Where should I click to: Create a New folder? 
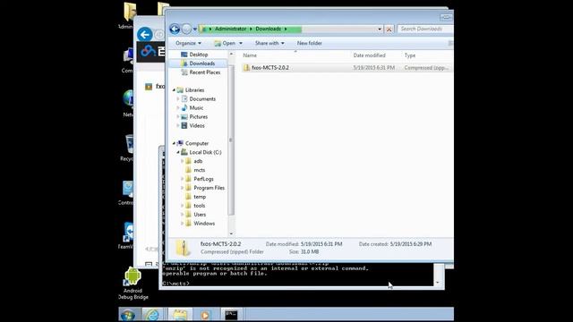(x=309, y=43)
